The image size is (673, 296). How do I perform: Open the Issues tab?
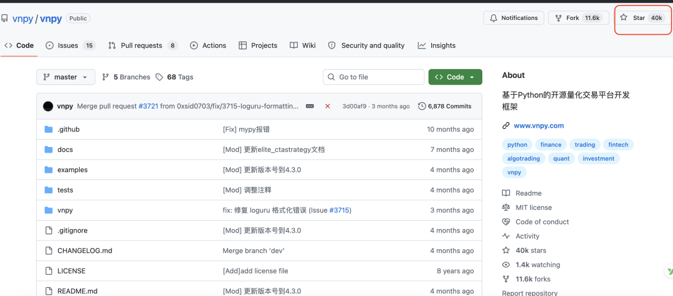pyautogui.click(x=70, y=45)
